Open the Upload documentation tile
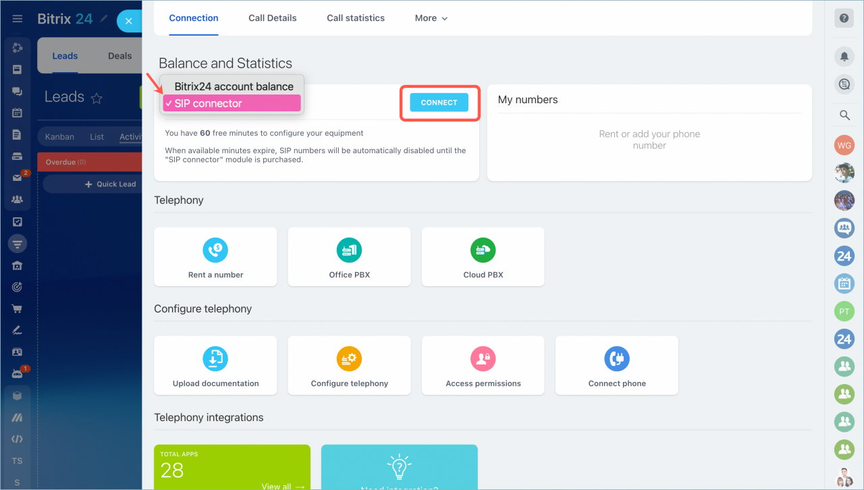The height and width of the screenshot is (490, 864). coord(215,365)
